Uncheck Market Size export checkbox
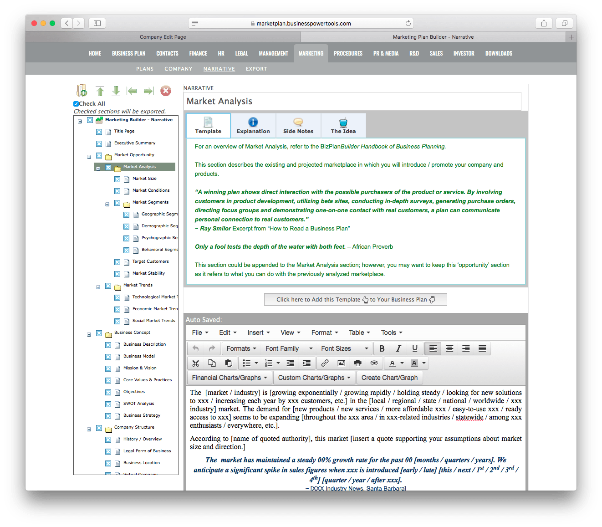 coord(117,179)
